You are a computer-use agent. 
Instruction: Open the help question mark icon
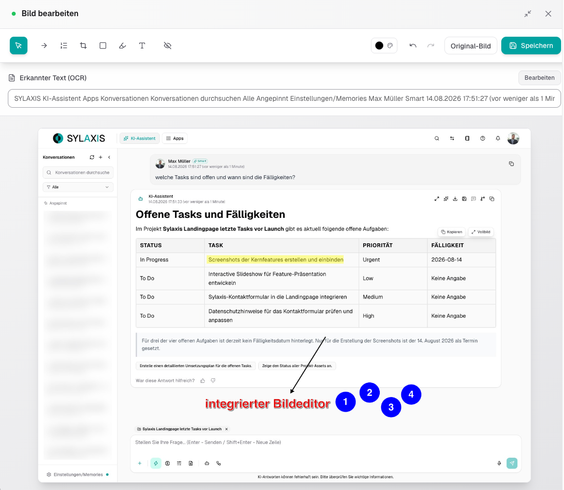(483, 139)
